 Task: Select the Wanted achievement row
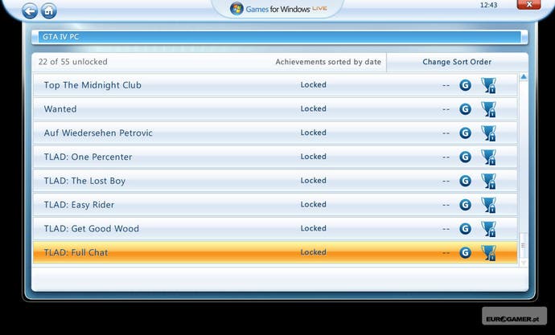click(x=275, y=108)
